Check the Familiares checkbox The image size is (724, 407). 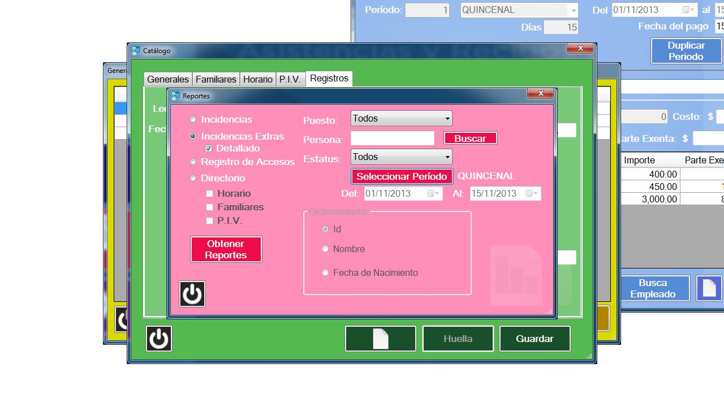(x=210, y=207)
